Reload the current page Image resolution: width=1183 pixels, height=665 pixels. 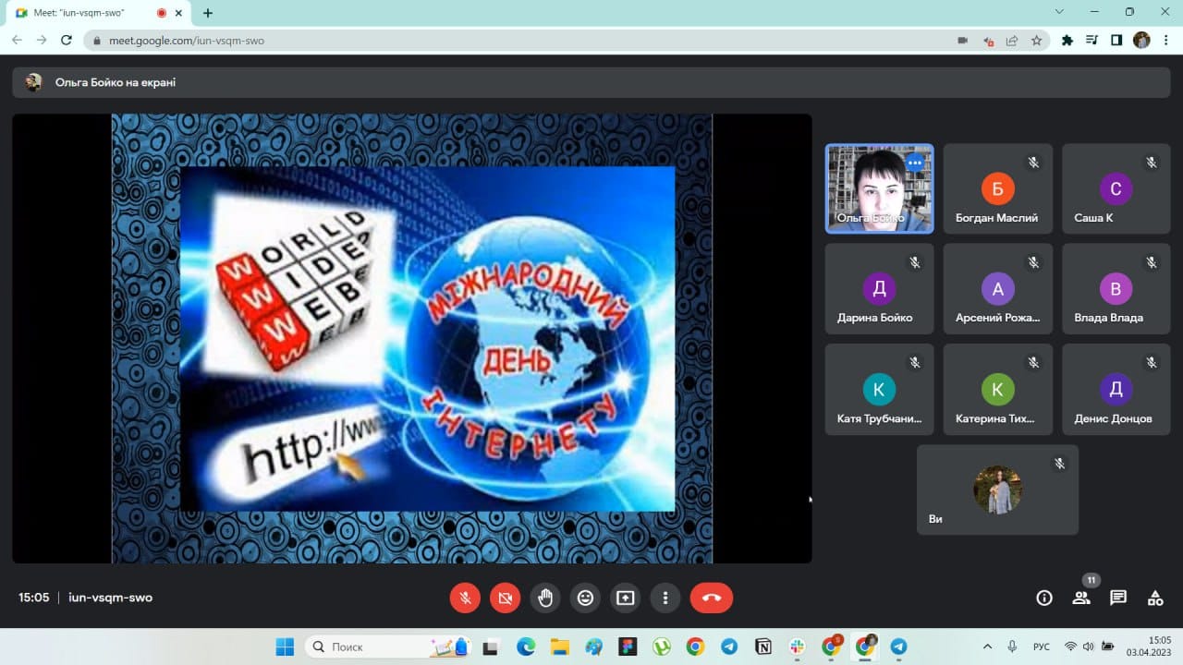(66, 41)
